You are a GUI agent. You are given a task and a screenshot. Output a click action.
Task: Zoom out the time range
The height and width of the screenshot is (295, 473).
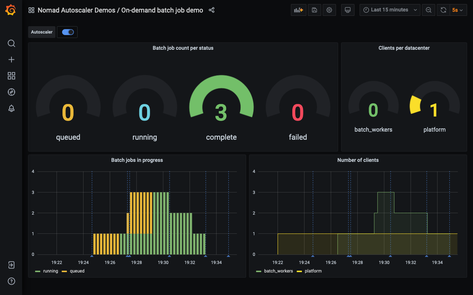point(428,10)
